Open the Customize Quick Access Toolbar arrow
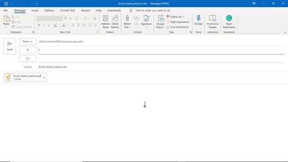288x162 pixels. pyautogui.click(x=36, y=4)
